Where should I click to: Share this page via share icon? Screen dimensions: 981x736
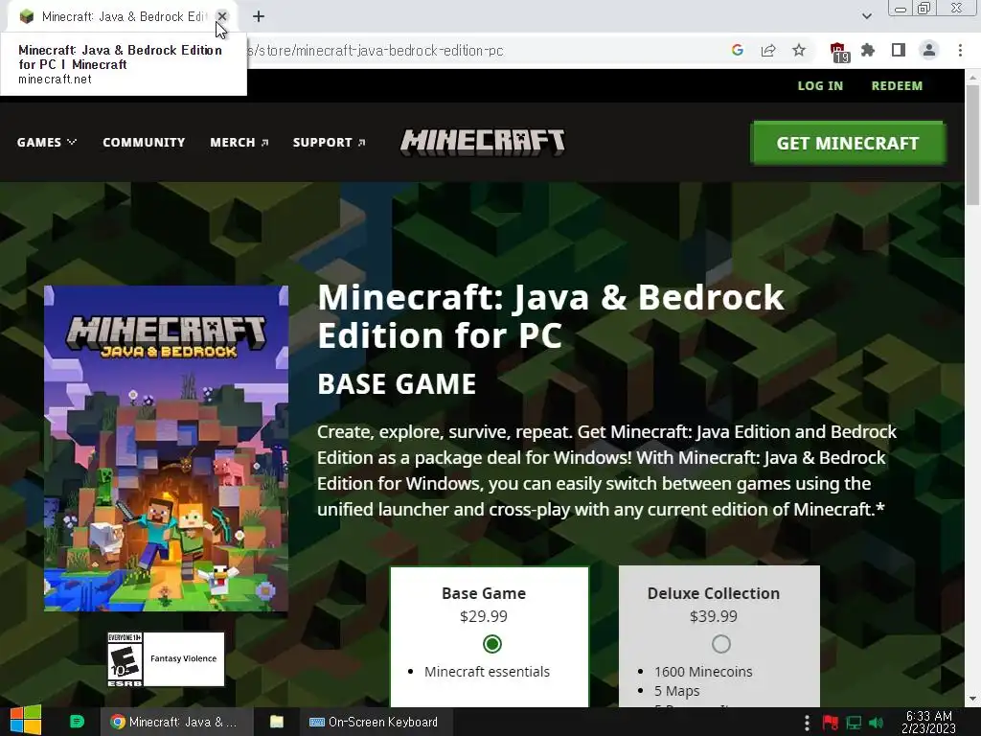(x=768, y=50)
